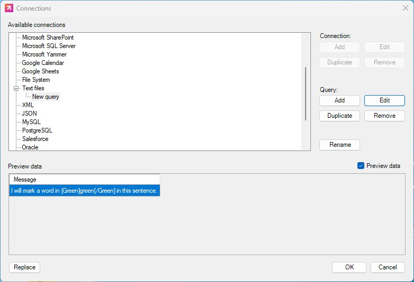The image size is (414, 282).
Task: Select the XML connection
Action: pos(28,105)
